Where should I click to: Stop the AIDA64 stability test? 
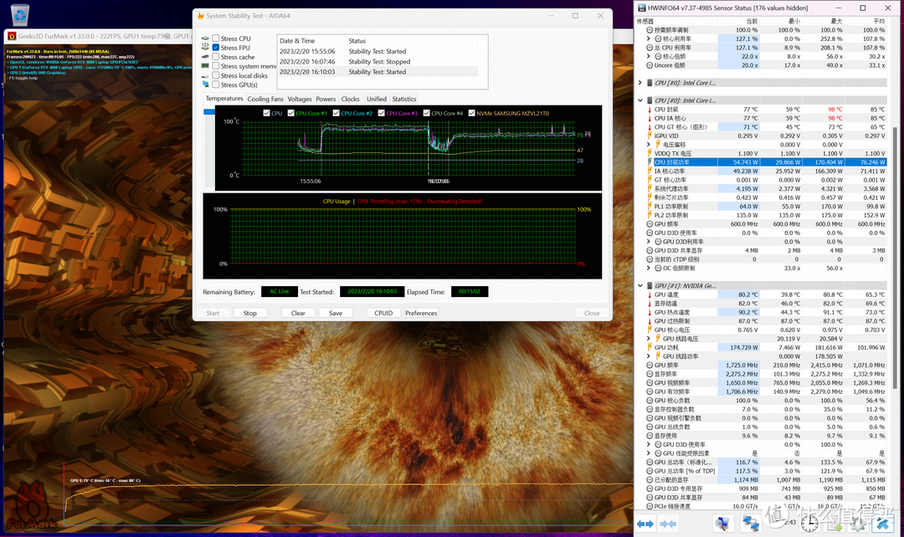[x=249, y=313]
